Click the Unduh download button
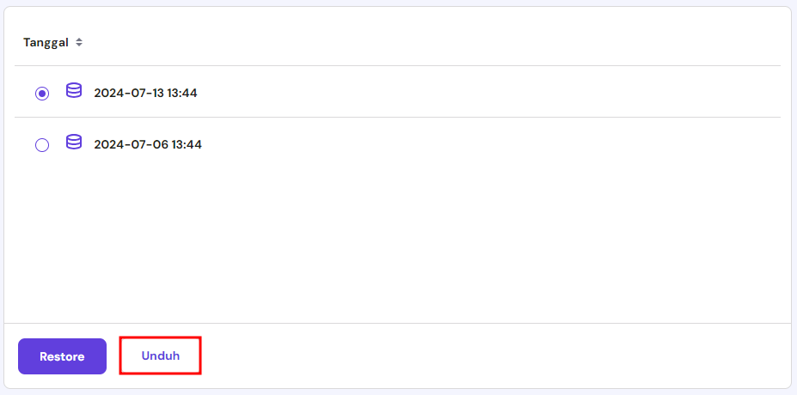Viewport: 797px width, 395px height. pos(161,355)
